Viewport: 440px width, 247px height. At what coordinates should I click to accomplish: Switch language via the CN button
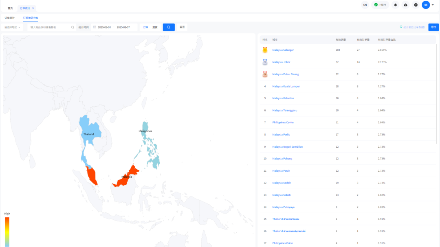tap(365, 5)
